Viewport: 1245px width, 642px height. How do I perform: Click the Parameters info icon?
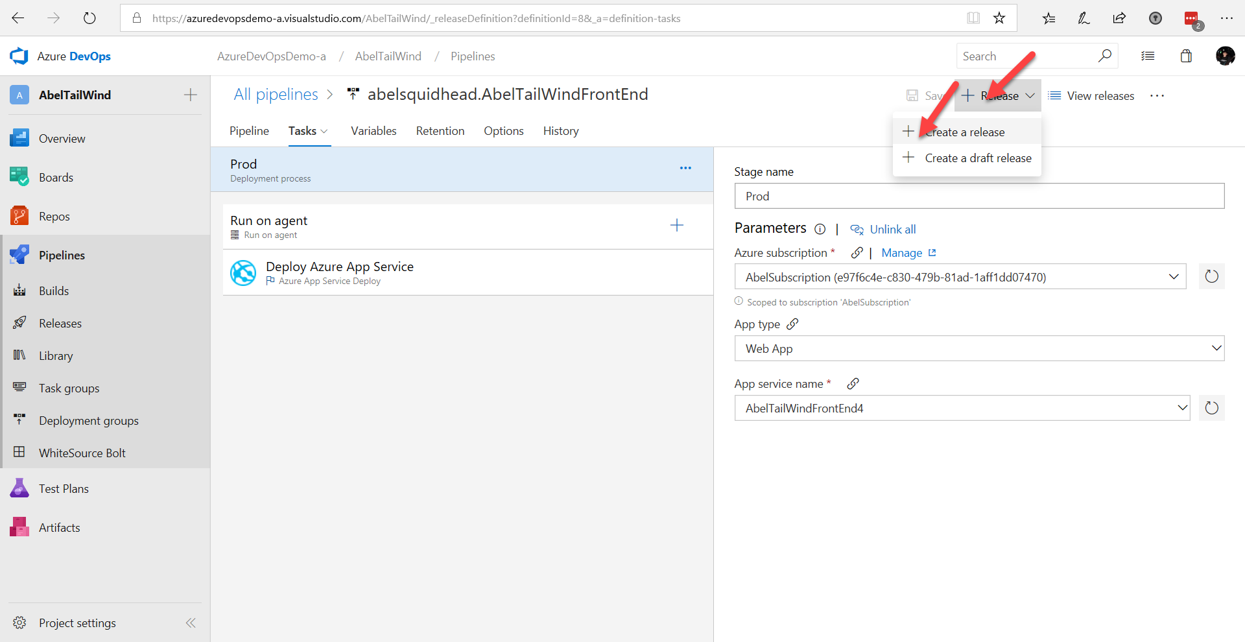pos(820,229)
